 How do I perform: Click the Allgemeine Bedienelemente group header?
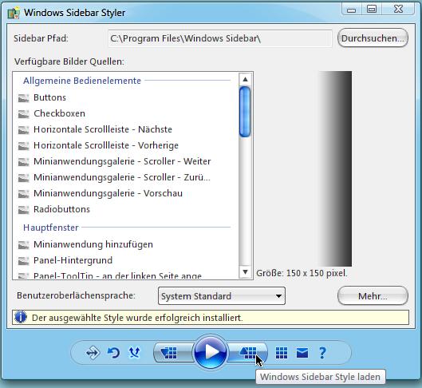click(82, 81)
